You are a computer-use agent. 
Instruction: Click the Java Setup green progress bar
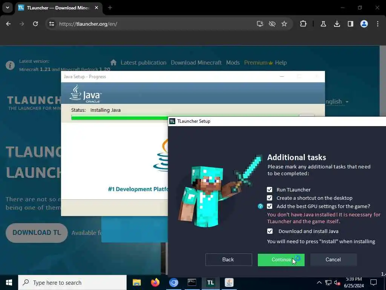(x=119, y=118)
